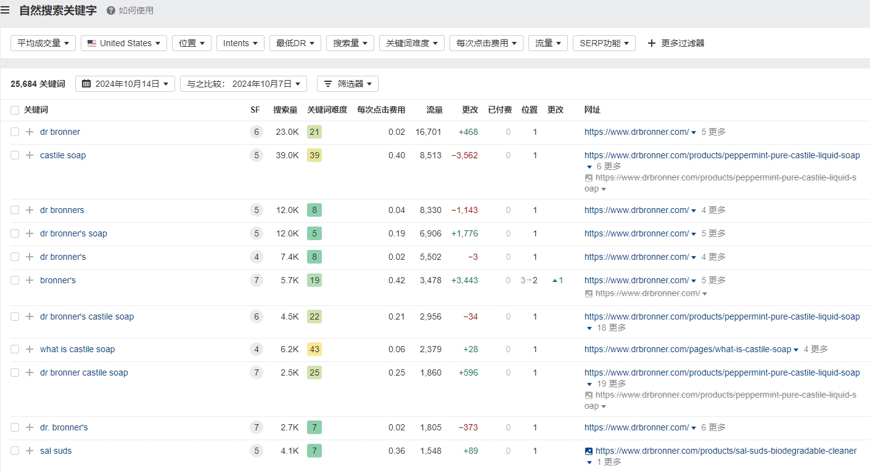This screenshot has height=471, width=870.
Task: Click plus icon beside dr bronner castile soap
Action: point(30,372)
